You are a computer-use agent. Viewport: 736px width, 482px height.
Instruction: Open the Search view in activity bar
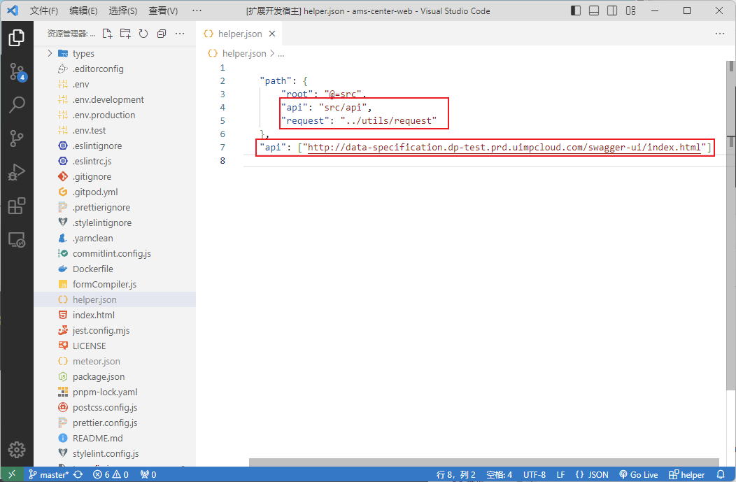pos(17,105)
